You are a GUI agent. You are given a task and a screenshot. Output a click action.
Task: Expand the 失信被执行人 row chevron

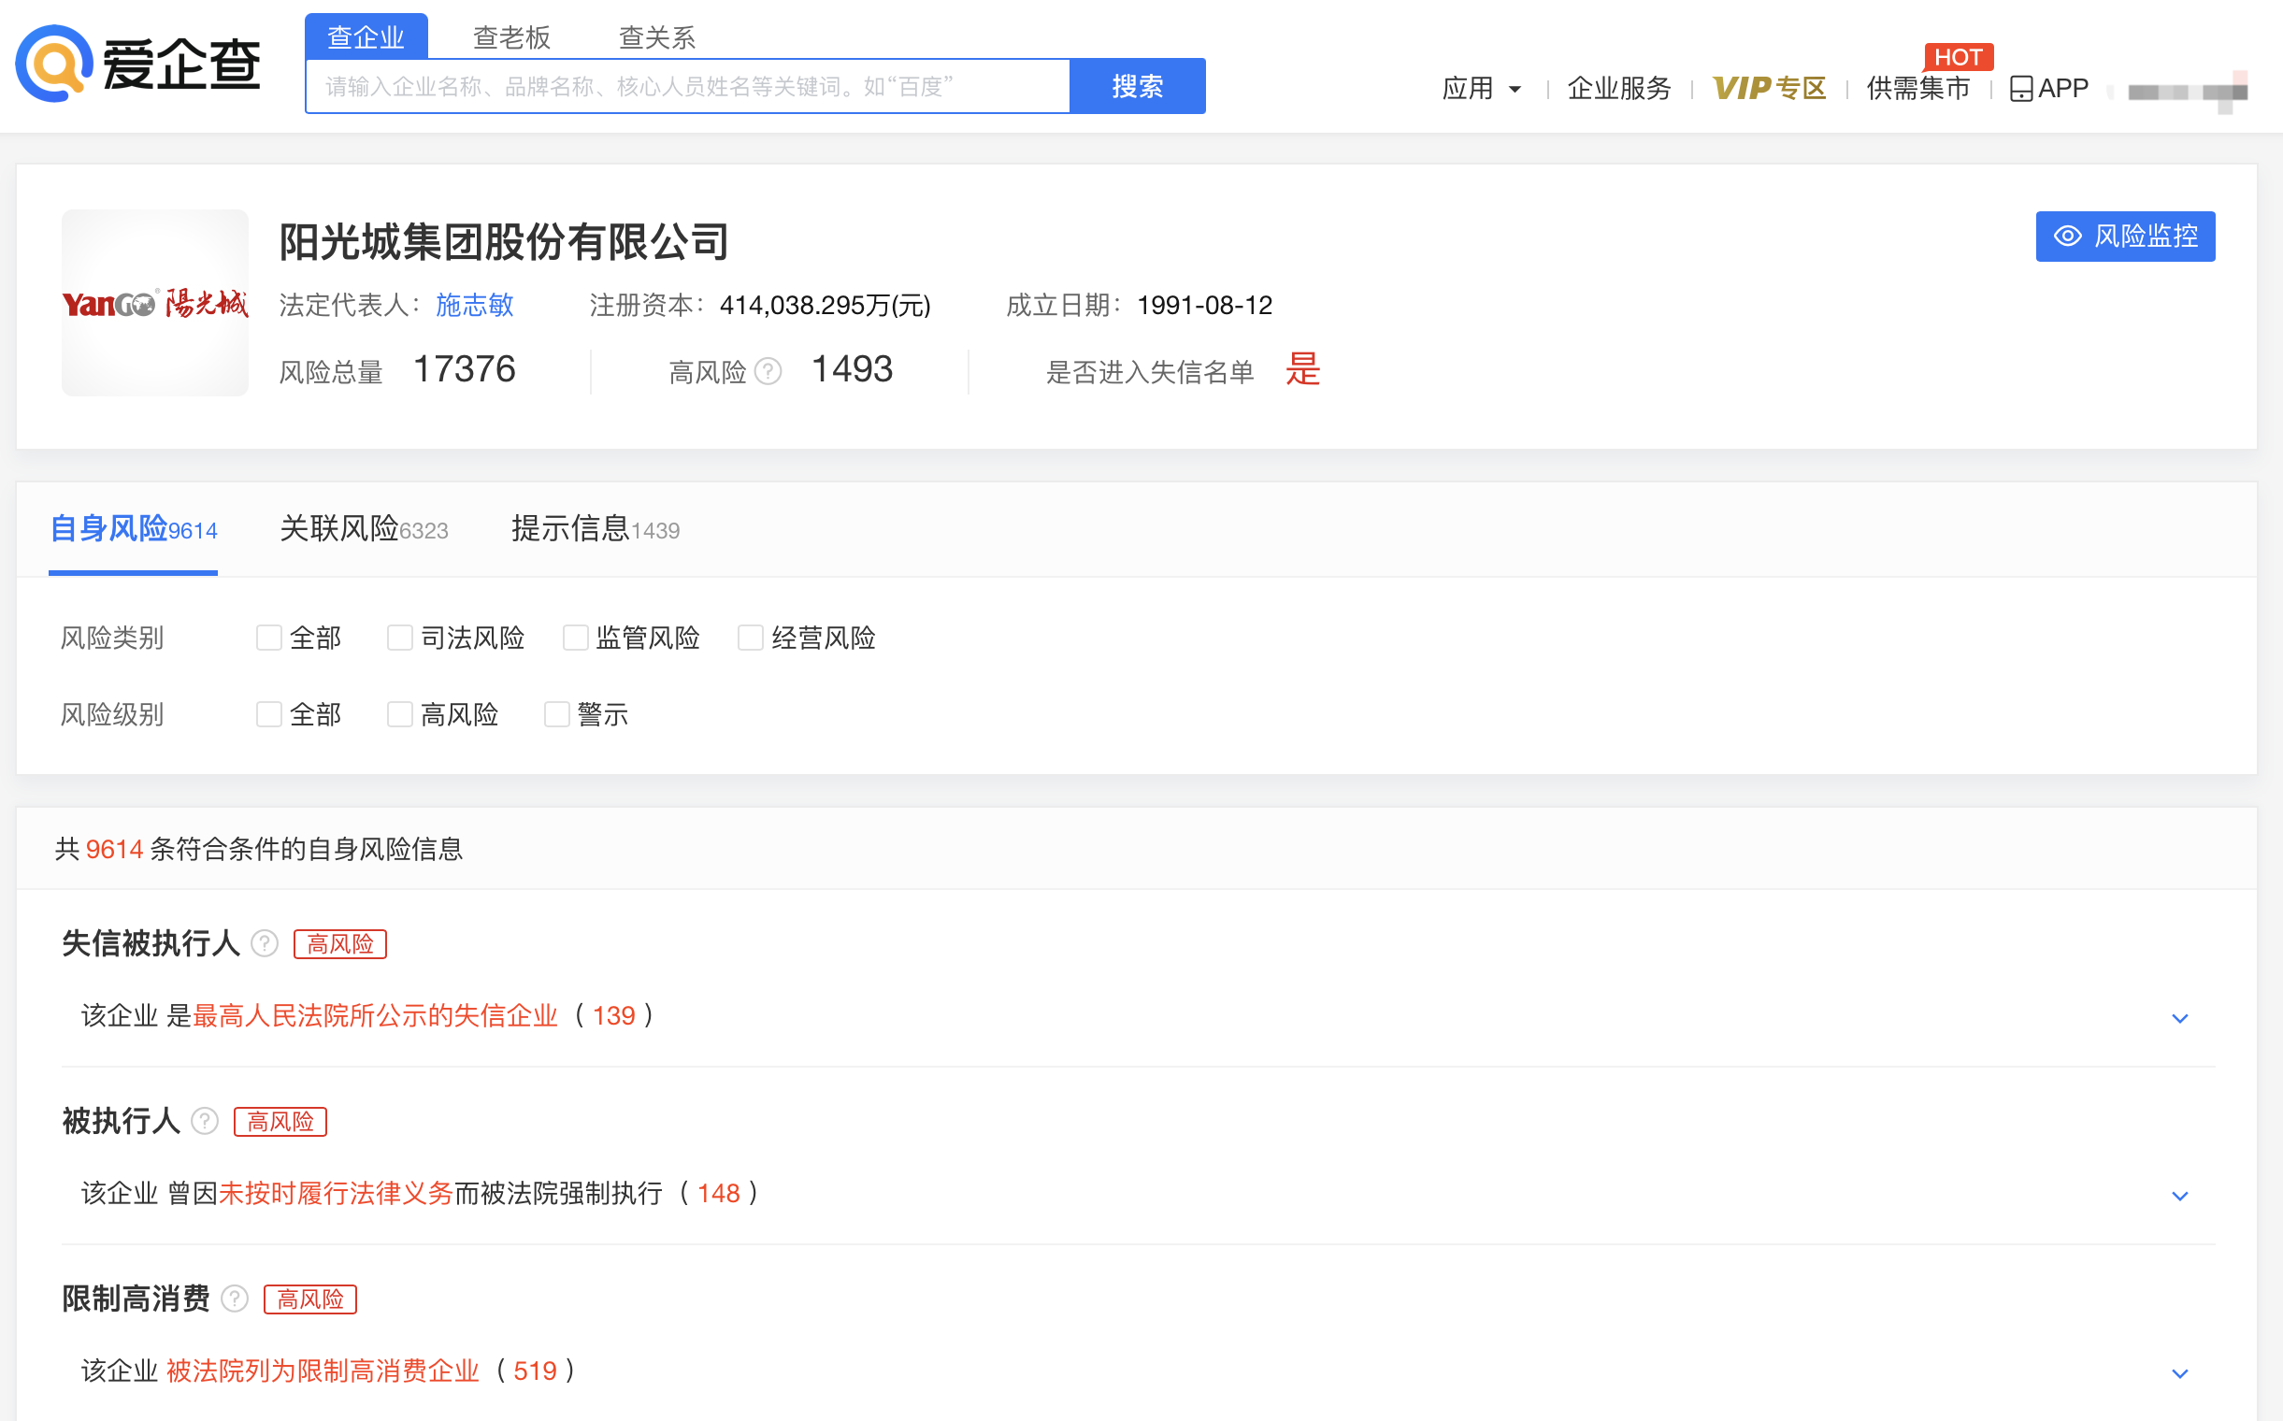2179,1018
